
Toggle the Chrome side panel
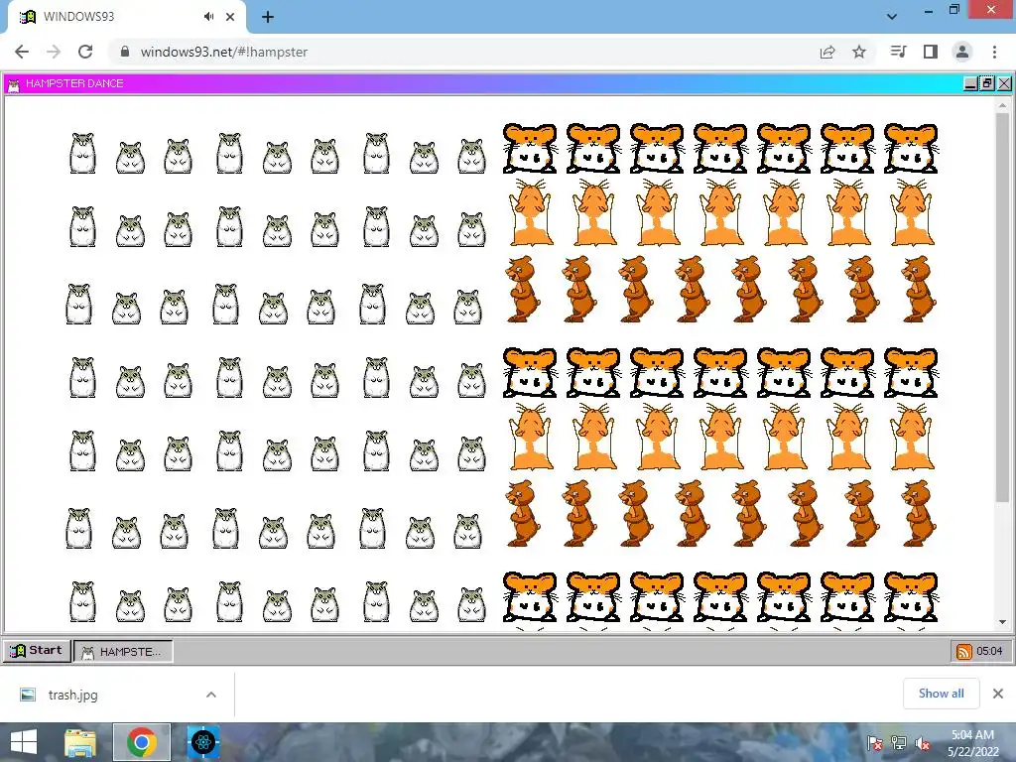[x=931, y=52]
